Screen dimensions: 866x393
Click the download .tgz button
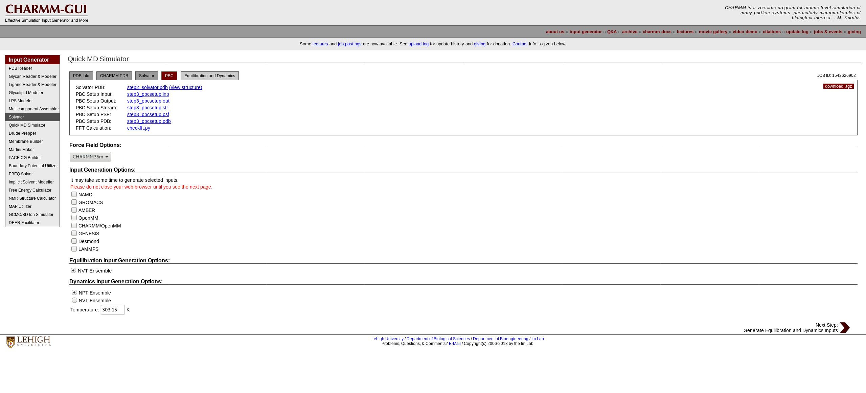[x=839, y=86]
